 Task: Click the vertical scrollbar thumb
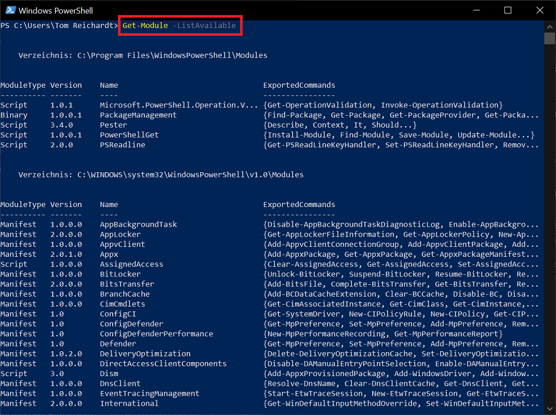[550, 38]
